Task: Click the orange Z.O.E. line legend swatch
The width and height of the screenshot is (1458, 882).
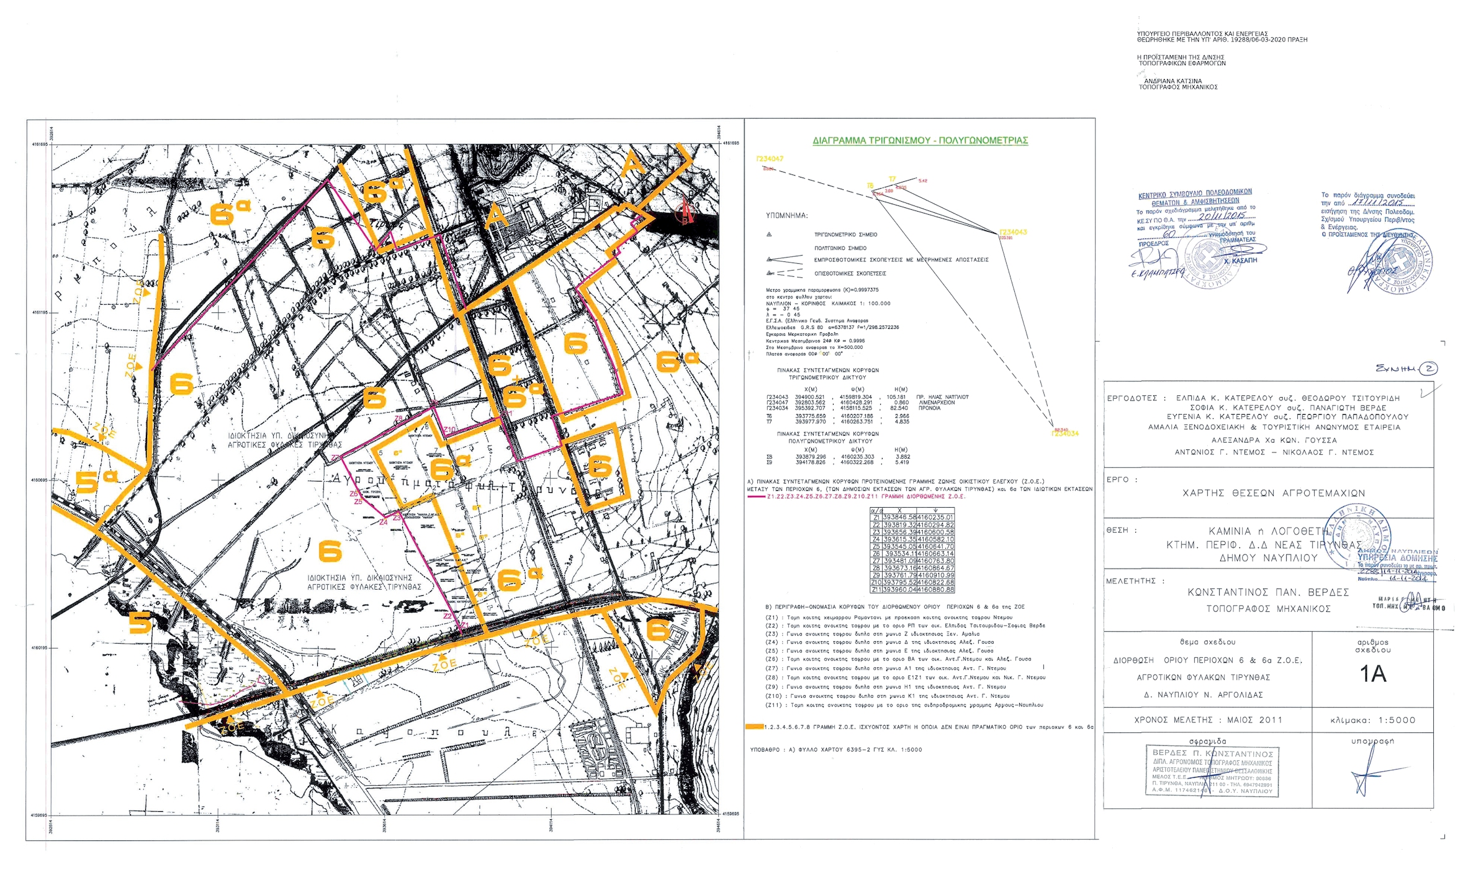Action: (x=754, y=726)
